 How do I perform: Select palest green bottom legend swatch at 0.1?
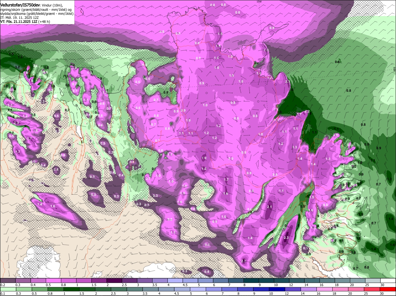tap(8, 289)
